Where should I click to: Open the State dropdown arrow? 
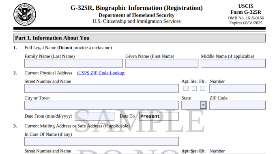[203, 105]
